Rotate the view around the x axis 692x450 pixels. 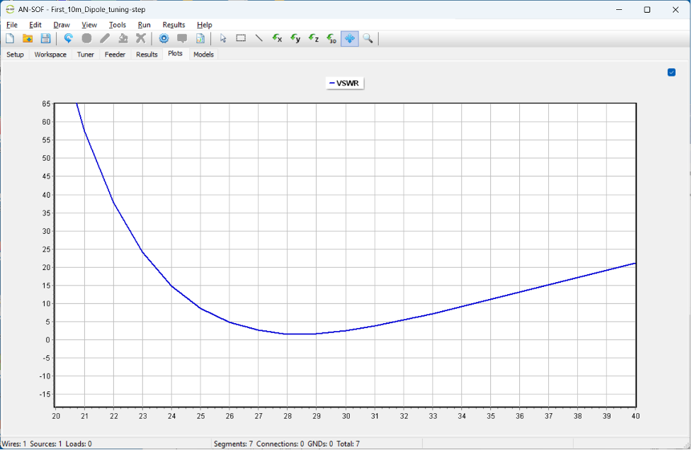click(277, 38)
